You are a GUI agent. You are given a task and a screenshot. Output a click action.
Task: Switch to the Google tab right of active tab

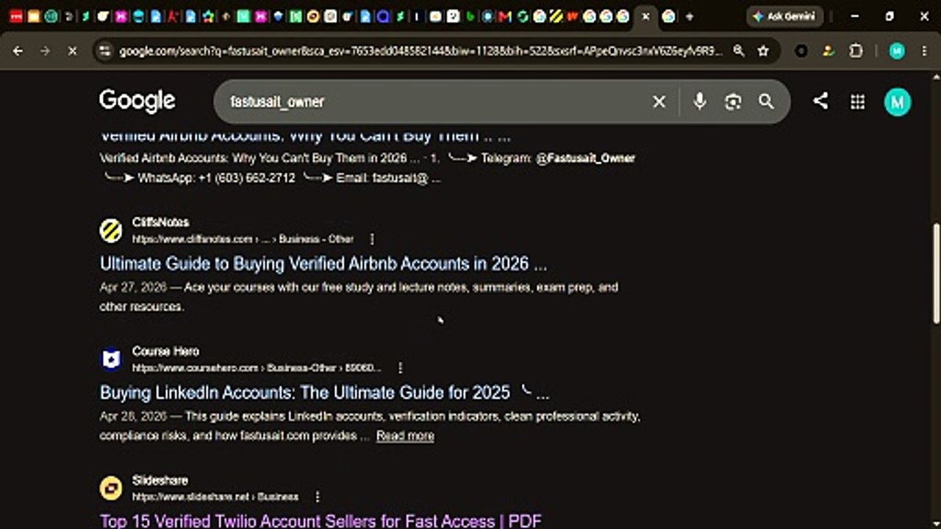coord(668,16)
